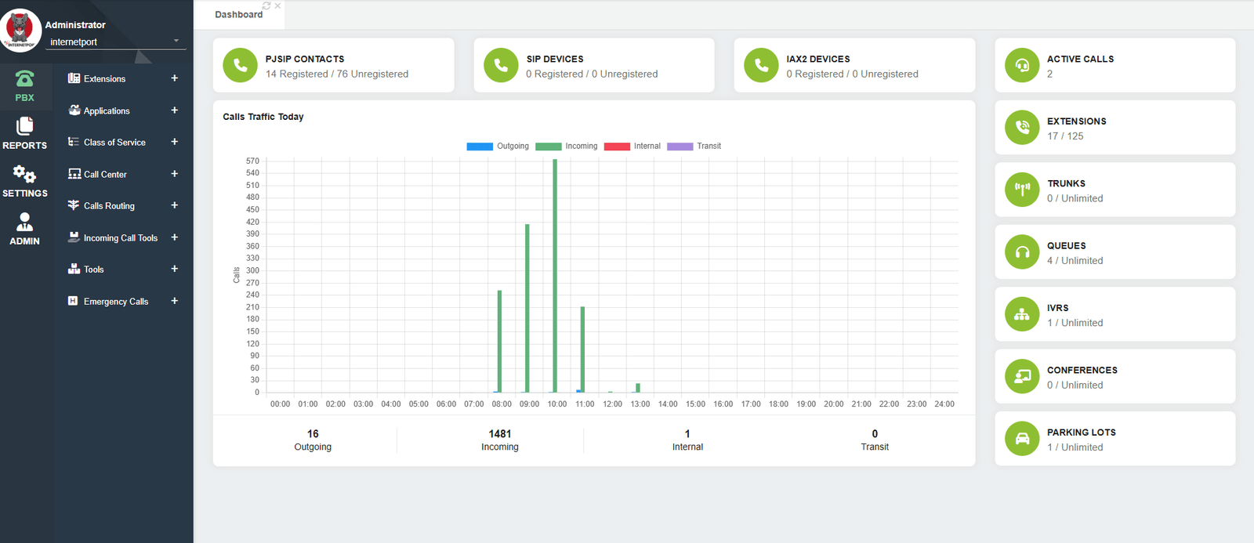The image size is (1254, 543).
Task: Click the Active Calls headset icon
Action: tap(1022, 65)
